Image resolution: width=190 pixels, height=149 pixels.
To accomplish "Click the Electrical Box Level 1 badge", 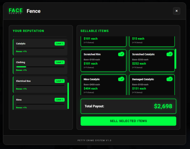I will click(x=59, y=81).
